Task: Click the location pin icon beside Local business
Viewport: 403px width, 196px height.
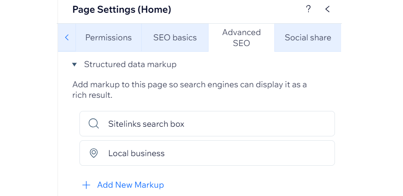Action: pyautogui.click(x=94, y=153)
